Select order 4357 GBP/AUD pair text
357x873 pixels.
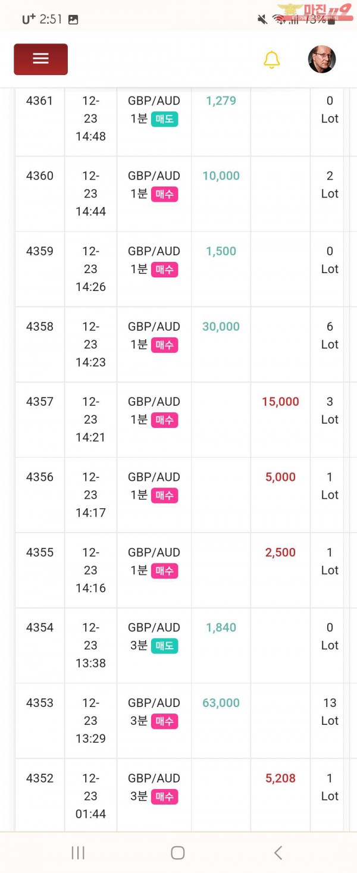tap(154, 402)
